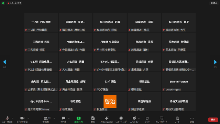Expand chat options chevron

pyautogui.click(x=69, y=118)
